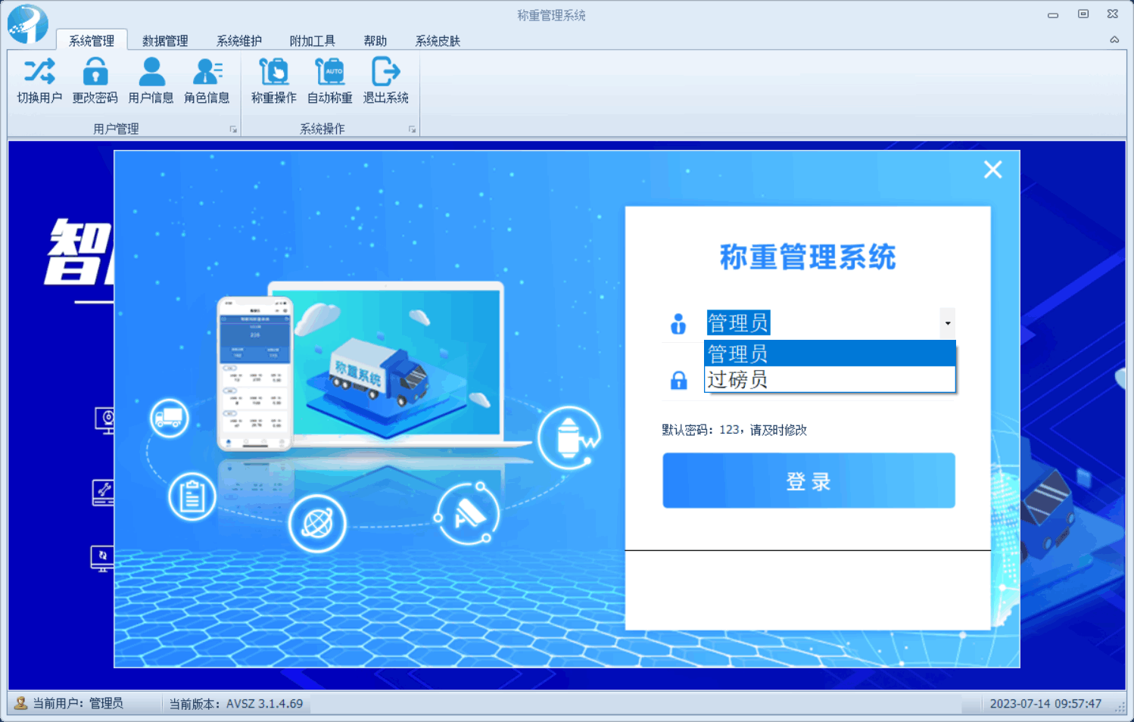Viewport: 1134px width, 722px height.
Task: Switch to the 数据管理 tab
Action: coord(165,41)
